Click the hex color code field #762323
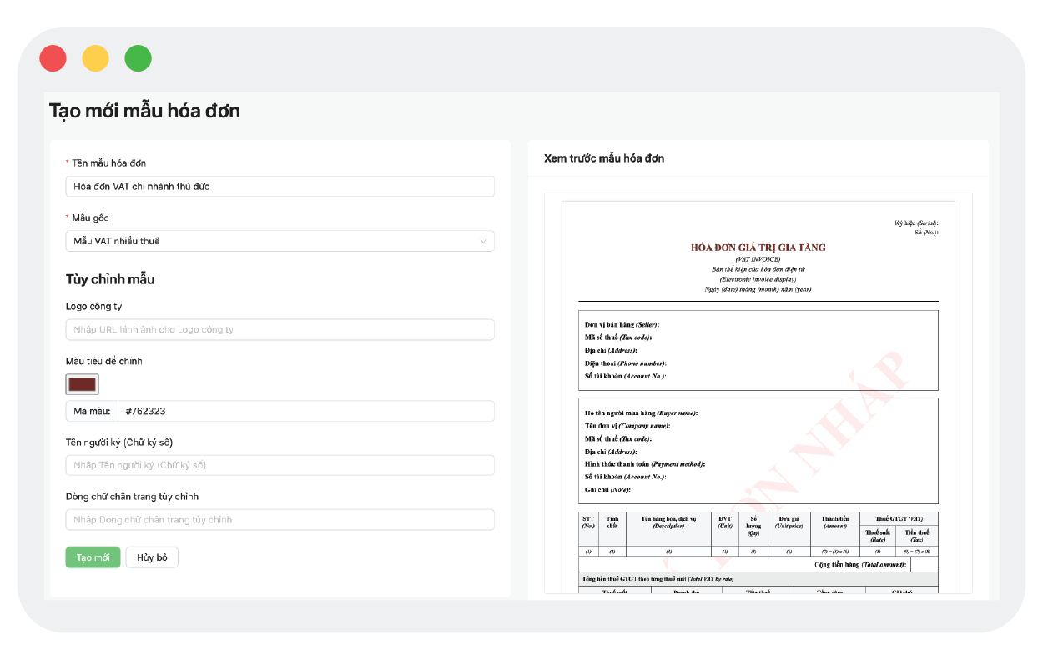Image resolution: width=1043 pixels, height=660 pixels. tap(305, 411)
